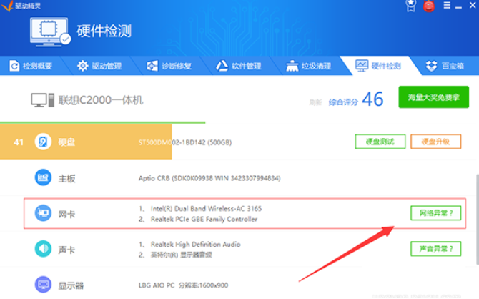Click the 综合评分 46 score
The image size is (479, 299).
(356, 99)
